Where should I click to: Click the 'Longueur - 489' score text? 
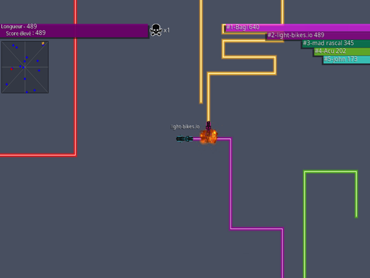[x=19, y=26]
